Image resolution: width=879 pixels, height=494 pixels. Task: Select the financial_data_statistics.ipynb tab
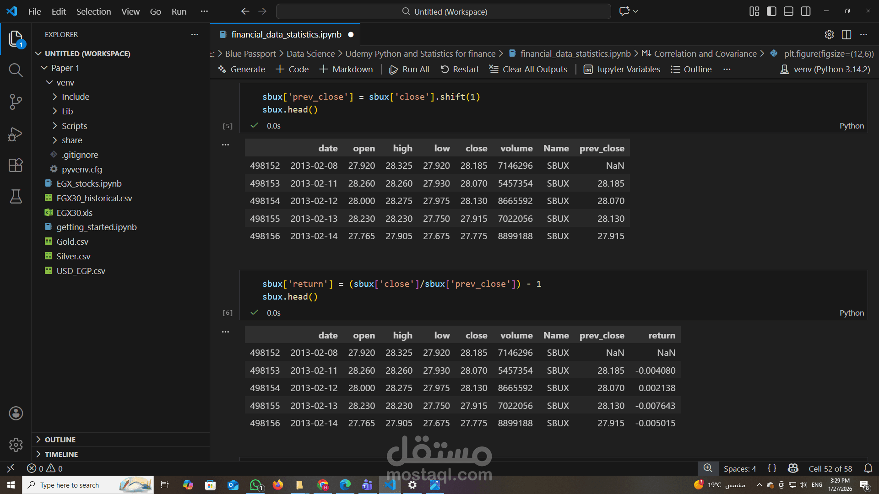coord(286,35)
